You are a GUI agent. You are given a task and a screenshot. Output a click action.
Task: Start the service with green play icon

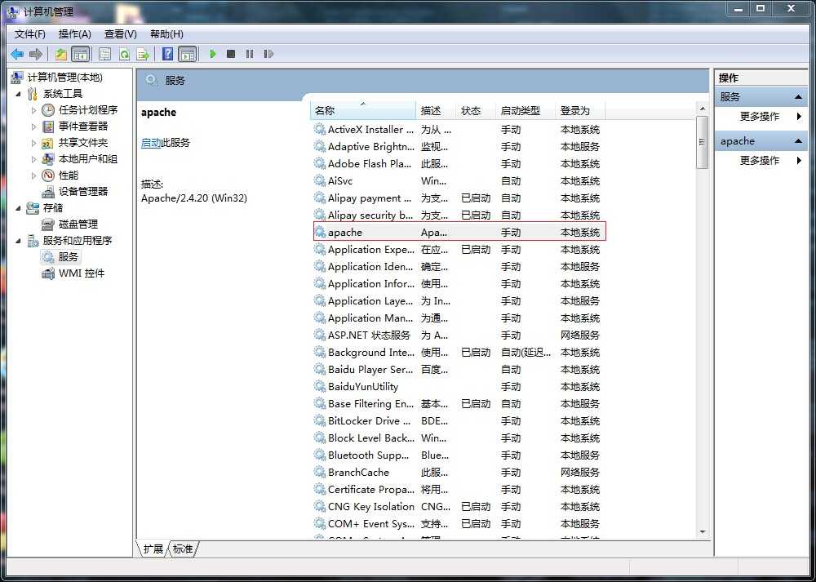pos(212,54)
